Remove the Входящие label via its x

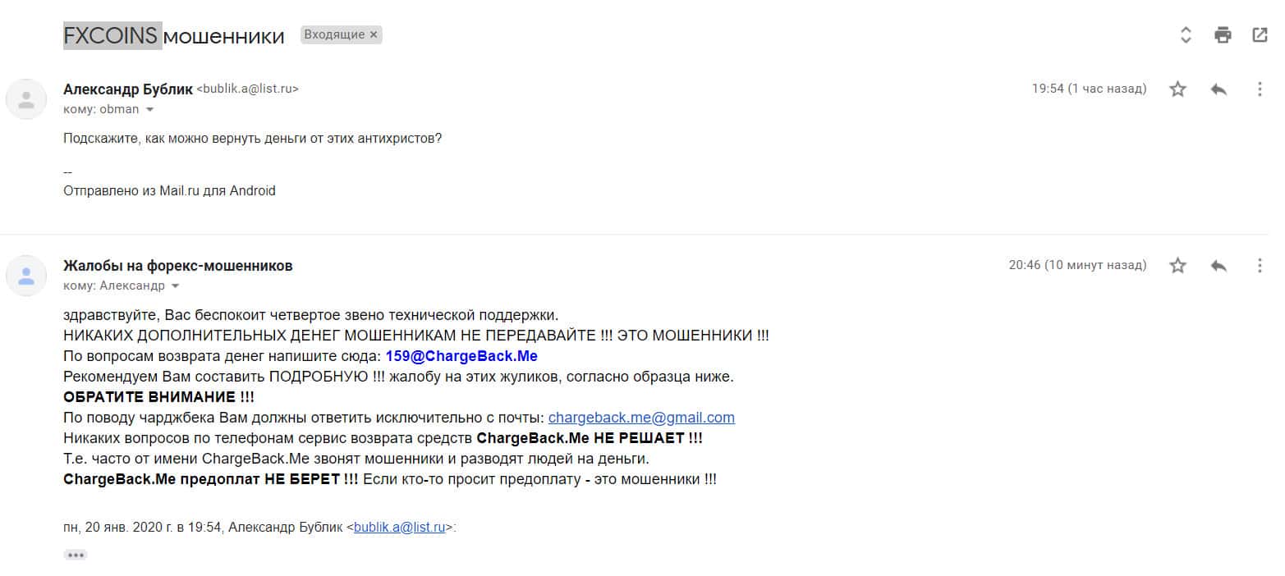click(x=374, y=34)
